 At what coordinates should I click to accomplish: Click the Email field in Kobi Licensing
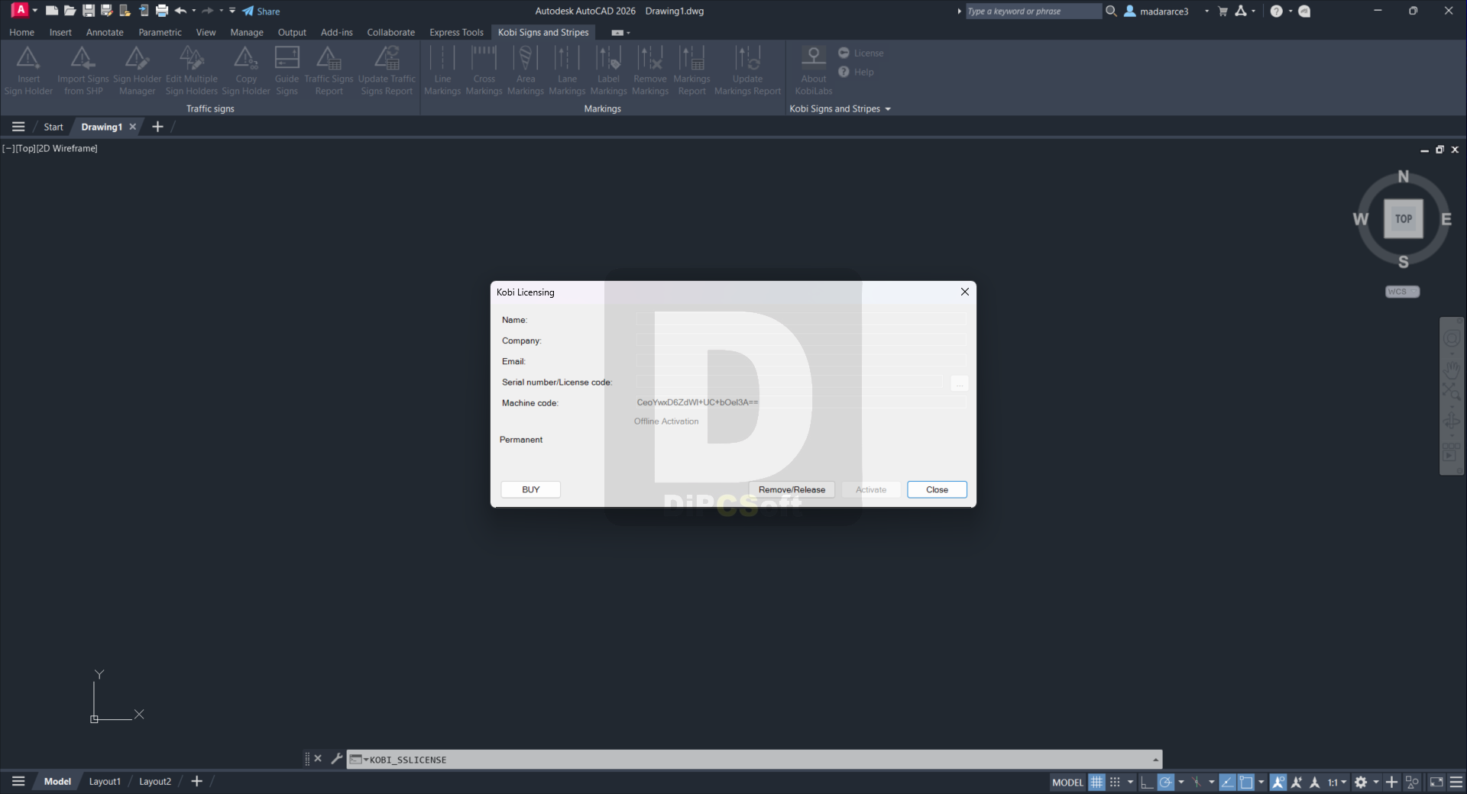[801, 361]
